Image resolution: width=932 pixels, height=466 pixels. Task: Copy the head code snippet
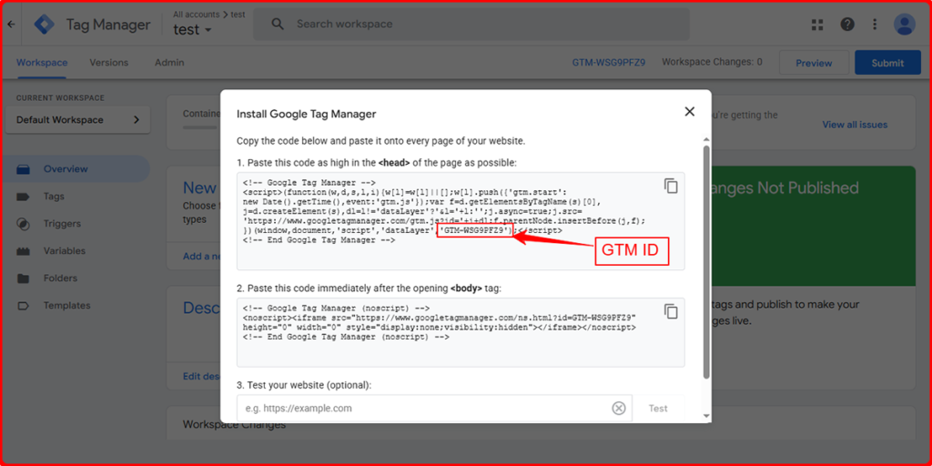click(671, 186)
